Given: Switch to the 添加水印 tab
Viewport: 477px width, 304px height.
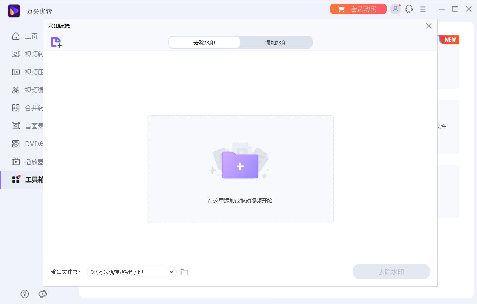Looking at the screenshot, I should [276, 42].
